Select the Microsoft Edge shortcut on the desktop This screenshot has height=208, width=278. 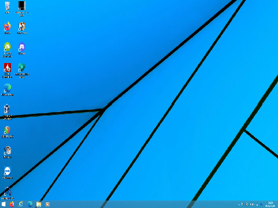click(8, 90)
